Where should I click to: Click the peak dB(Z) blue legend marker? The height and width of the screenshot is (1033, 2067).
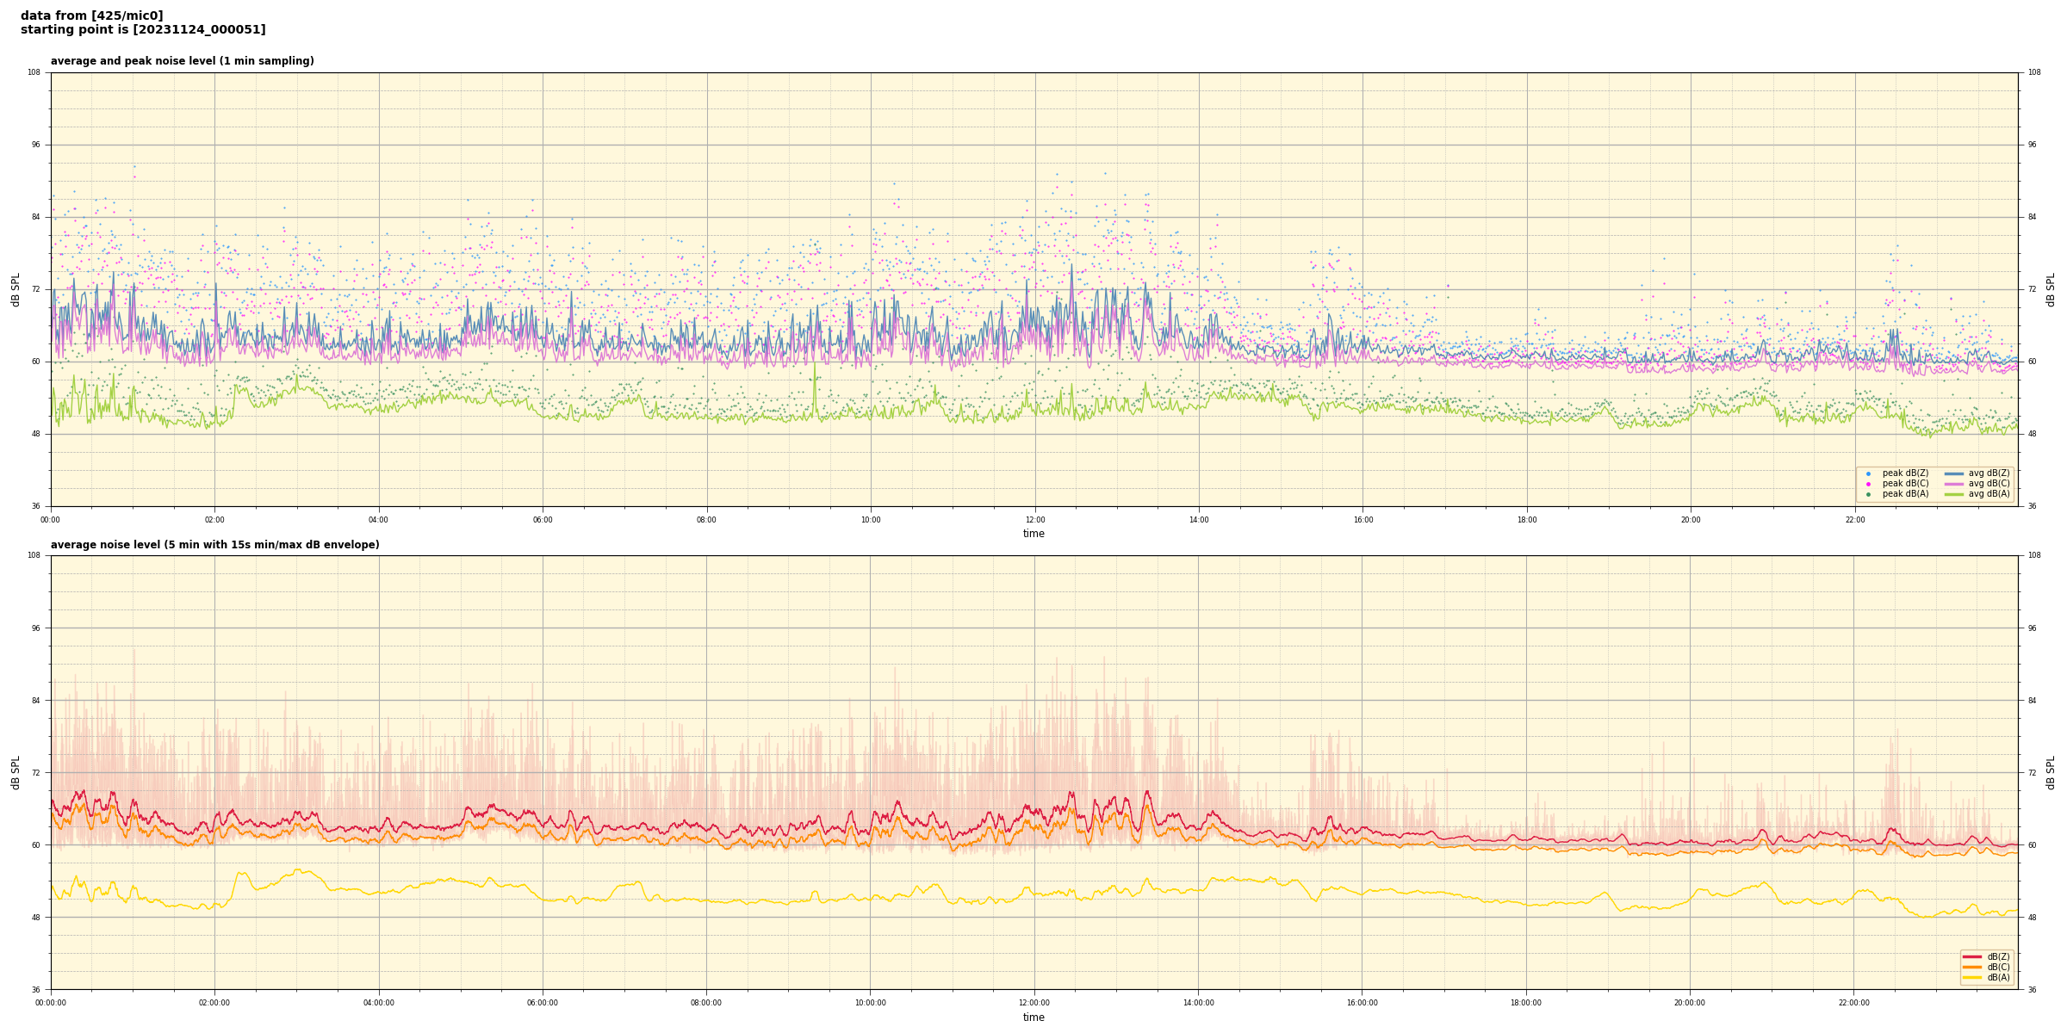1868,473
